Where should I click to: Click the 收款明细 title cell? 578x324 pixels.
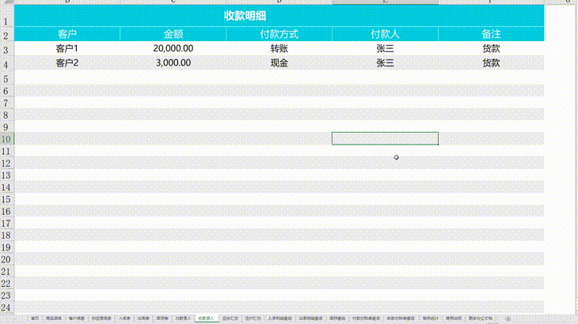(x=279, y=15)
